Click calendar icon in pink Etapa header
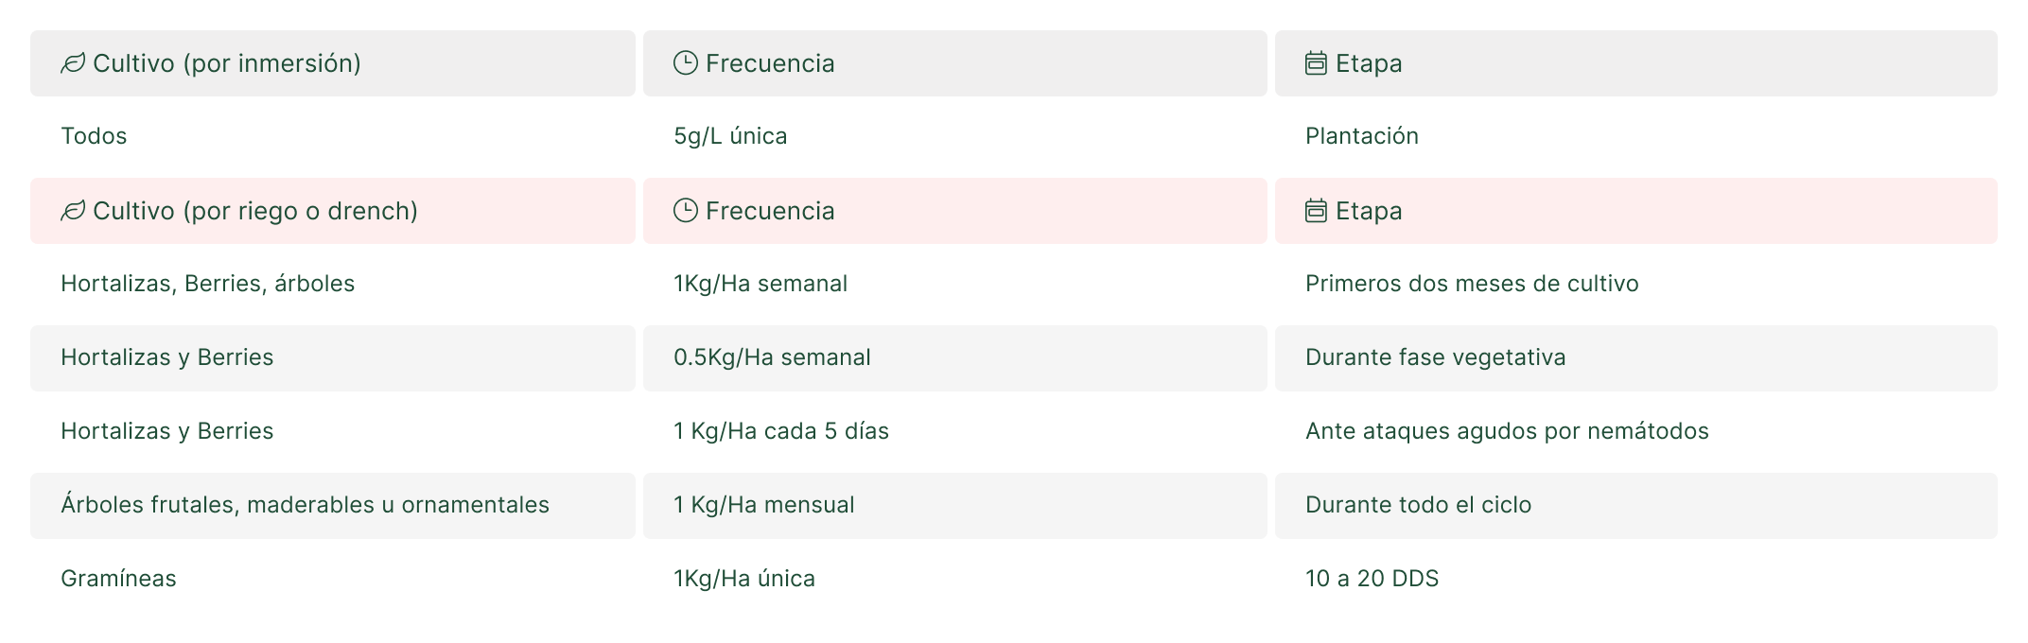Screen dimensions: 2028x643 tap(1316, 211)
